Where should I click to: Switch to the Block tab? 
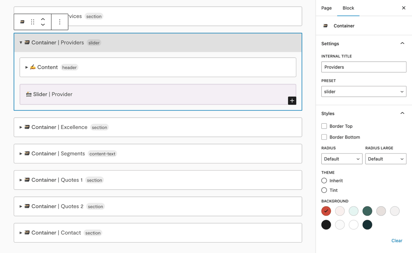(x=348, y=8)
